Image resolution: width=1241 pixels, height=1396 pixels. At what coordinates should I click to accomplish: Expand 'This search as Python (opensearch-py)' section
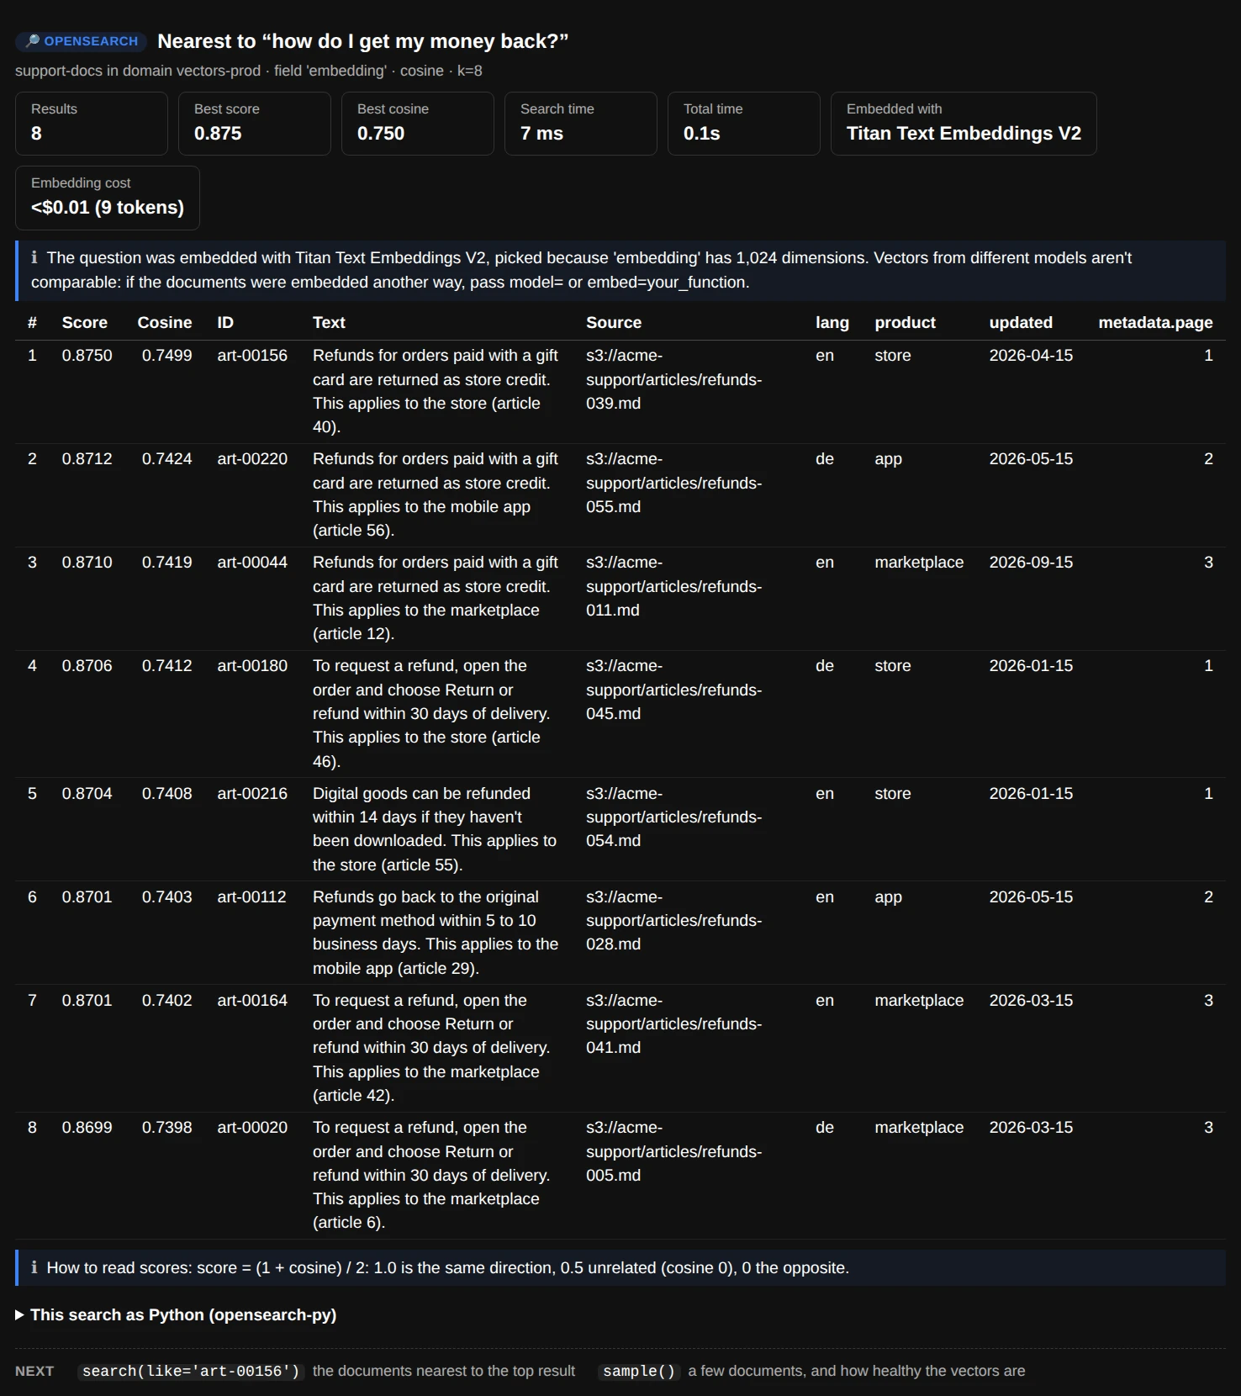(x=176, y=1314)
